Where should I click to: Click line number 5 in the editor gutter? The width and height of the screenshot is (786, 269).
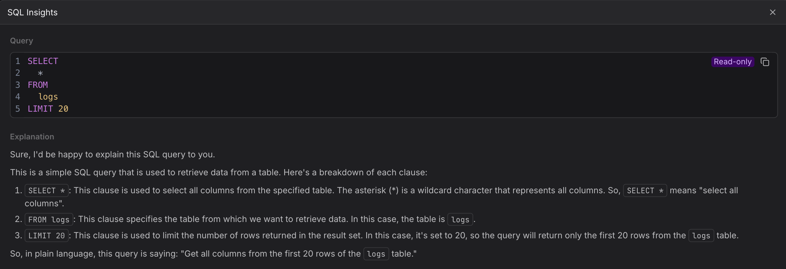click(18, 109)
